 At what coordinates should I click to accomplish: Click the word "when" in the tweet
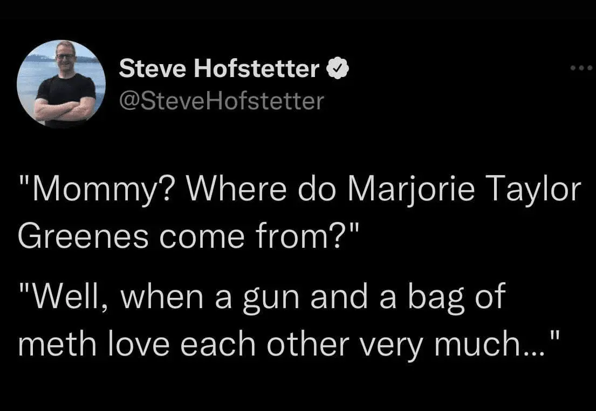point(162,298)
